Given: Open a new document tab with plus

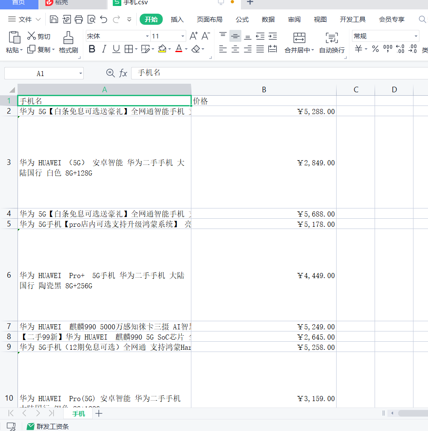Looking at the screenshot, I should 250,2.
